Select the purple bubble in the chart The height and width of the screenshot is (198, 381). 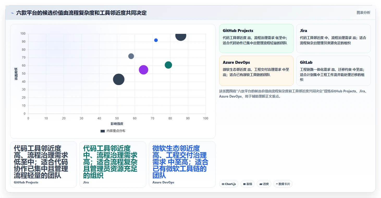pyautogui.click(x=144, y=70)
